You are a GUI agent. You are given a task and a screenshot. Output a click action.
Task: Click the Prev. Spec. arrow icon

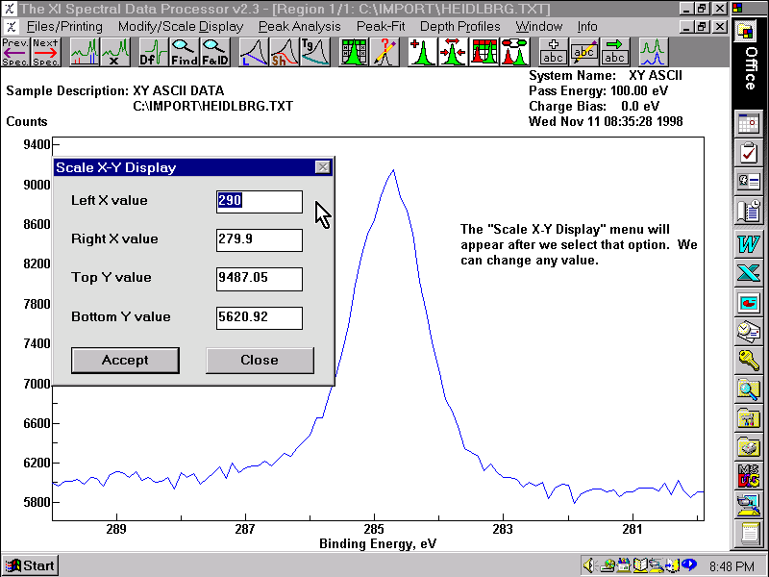(14, 52)
